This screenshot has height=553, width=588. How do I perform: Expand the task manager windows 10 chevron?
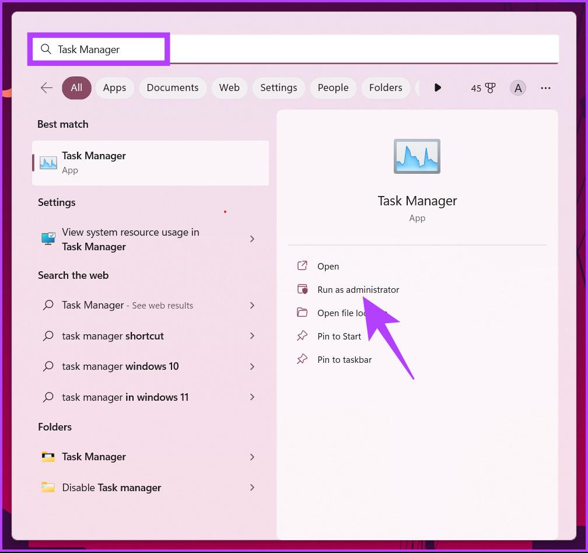pyautogui.click(x=252, y=366)
